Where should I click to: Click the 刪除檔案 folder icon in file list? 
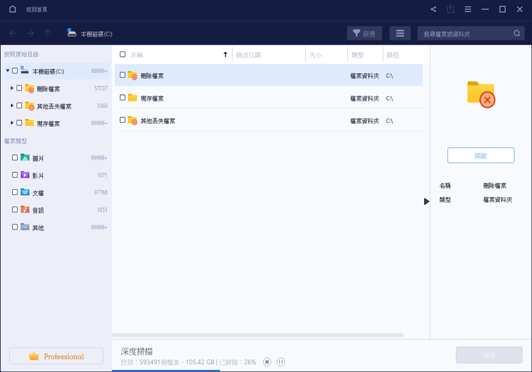click(132, 75)
